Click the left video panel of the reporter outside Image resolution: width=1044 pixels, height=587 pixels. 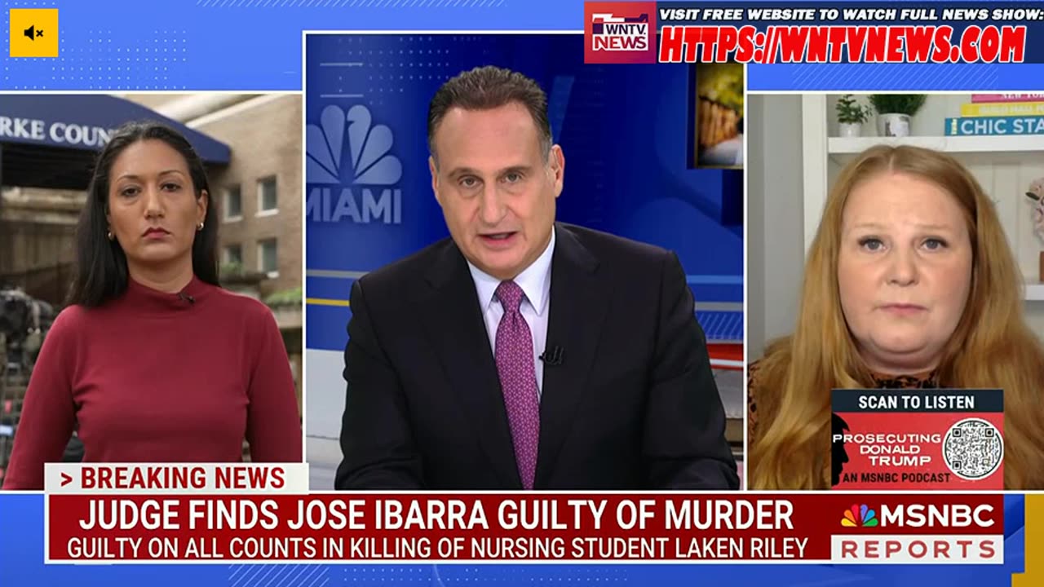point(152,291)
